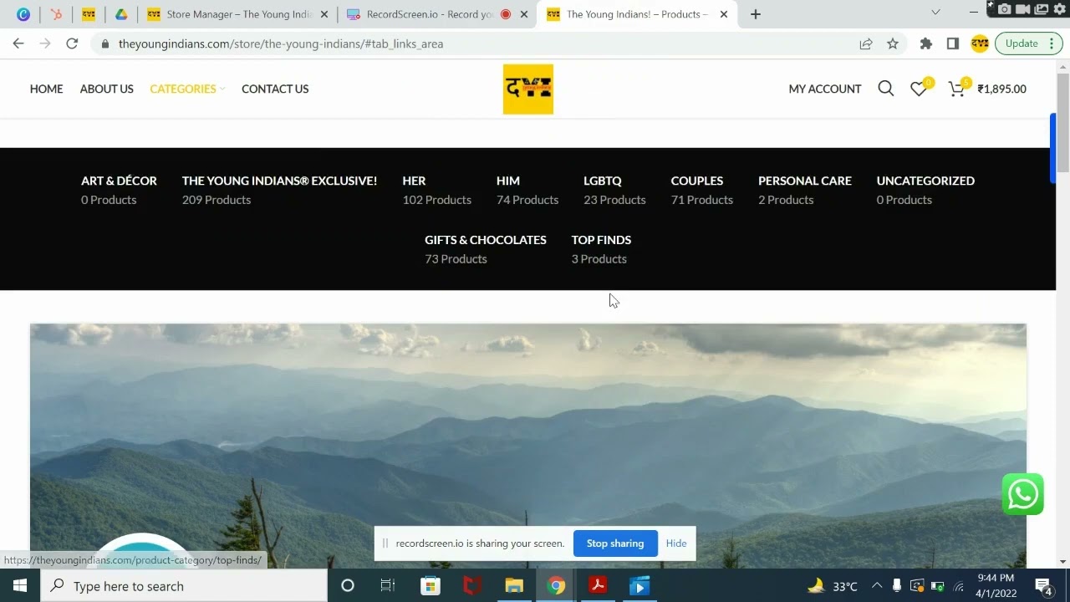Share this page via address bar share icon

point(866,43)
